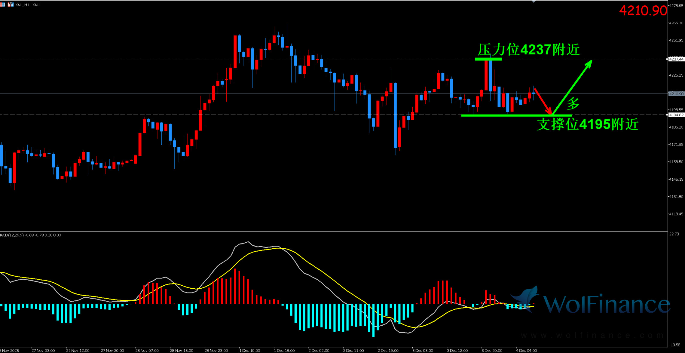Select the 压力位4237附近 text label
685x353 pixels.
[528, 50]
